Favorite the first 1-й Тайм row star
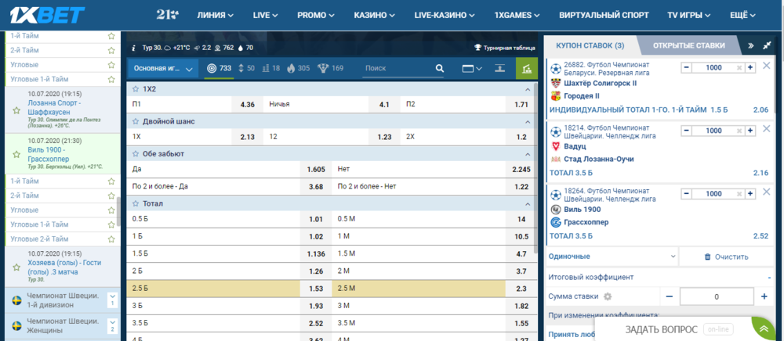This screenshot has width=784, height=341. click(111, 37)
